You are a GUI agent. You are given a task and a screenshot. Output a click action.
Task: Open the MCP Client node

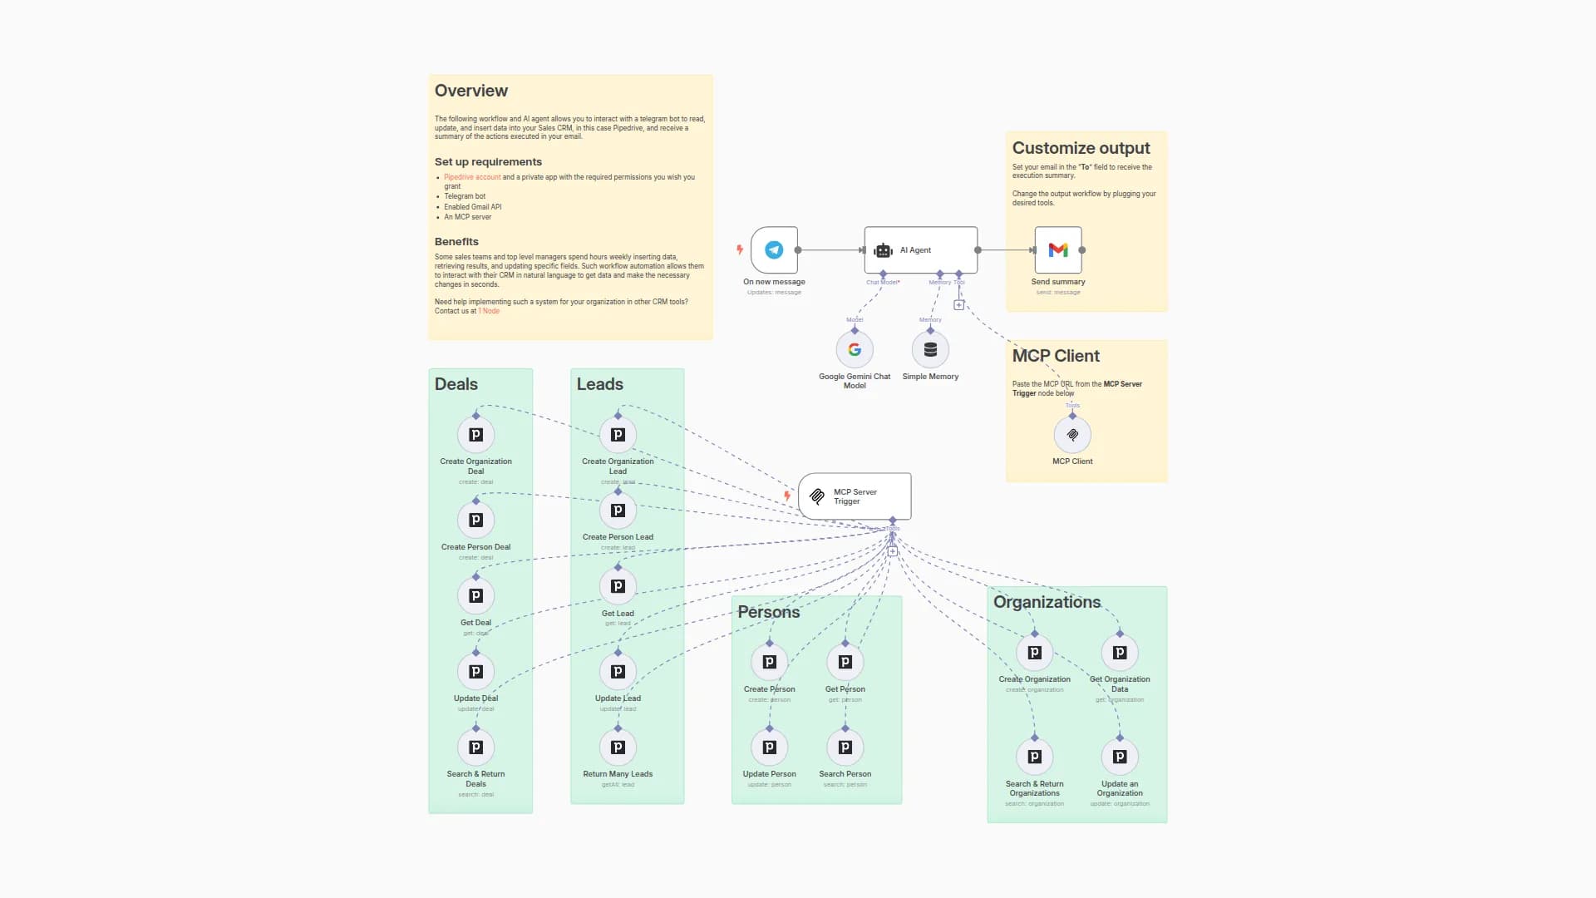(1072, 435)
